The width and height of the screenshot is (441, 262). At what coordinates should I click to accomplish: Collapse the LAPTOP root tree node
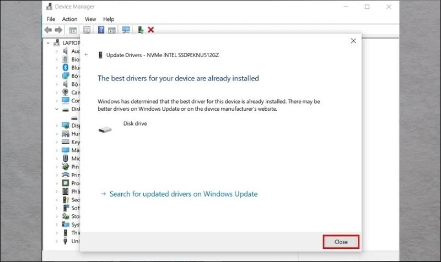(49, 43)
